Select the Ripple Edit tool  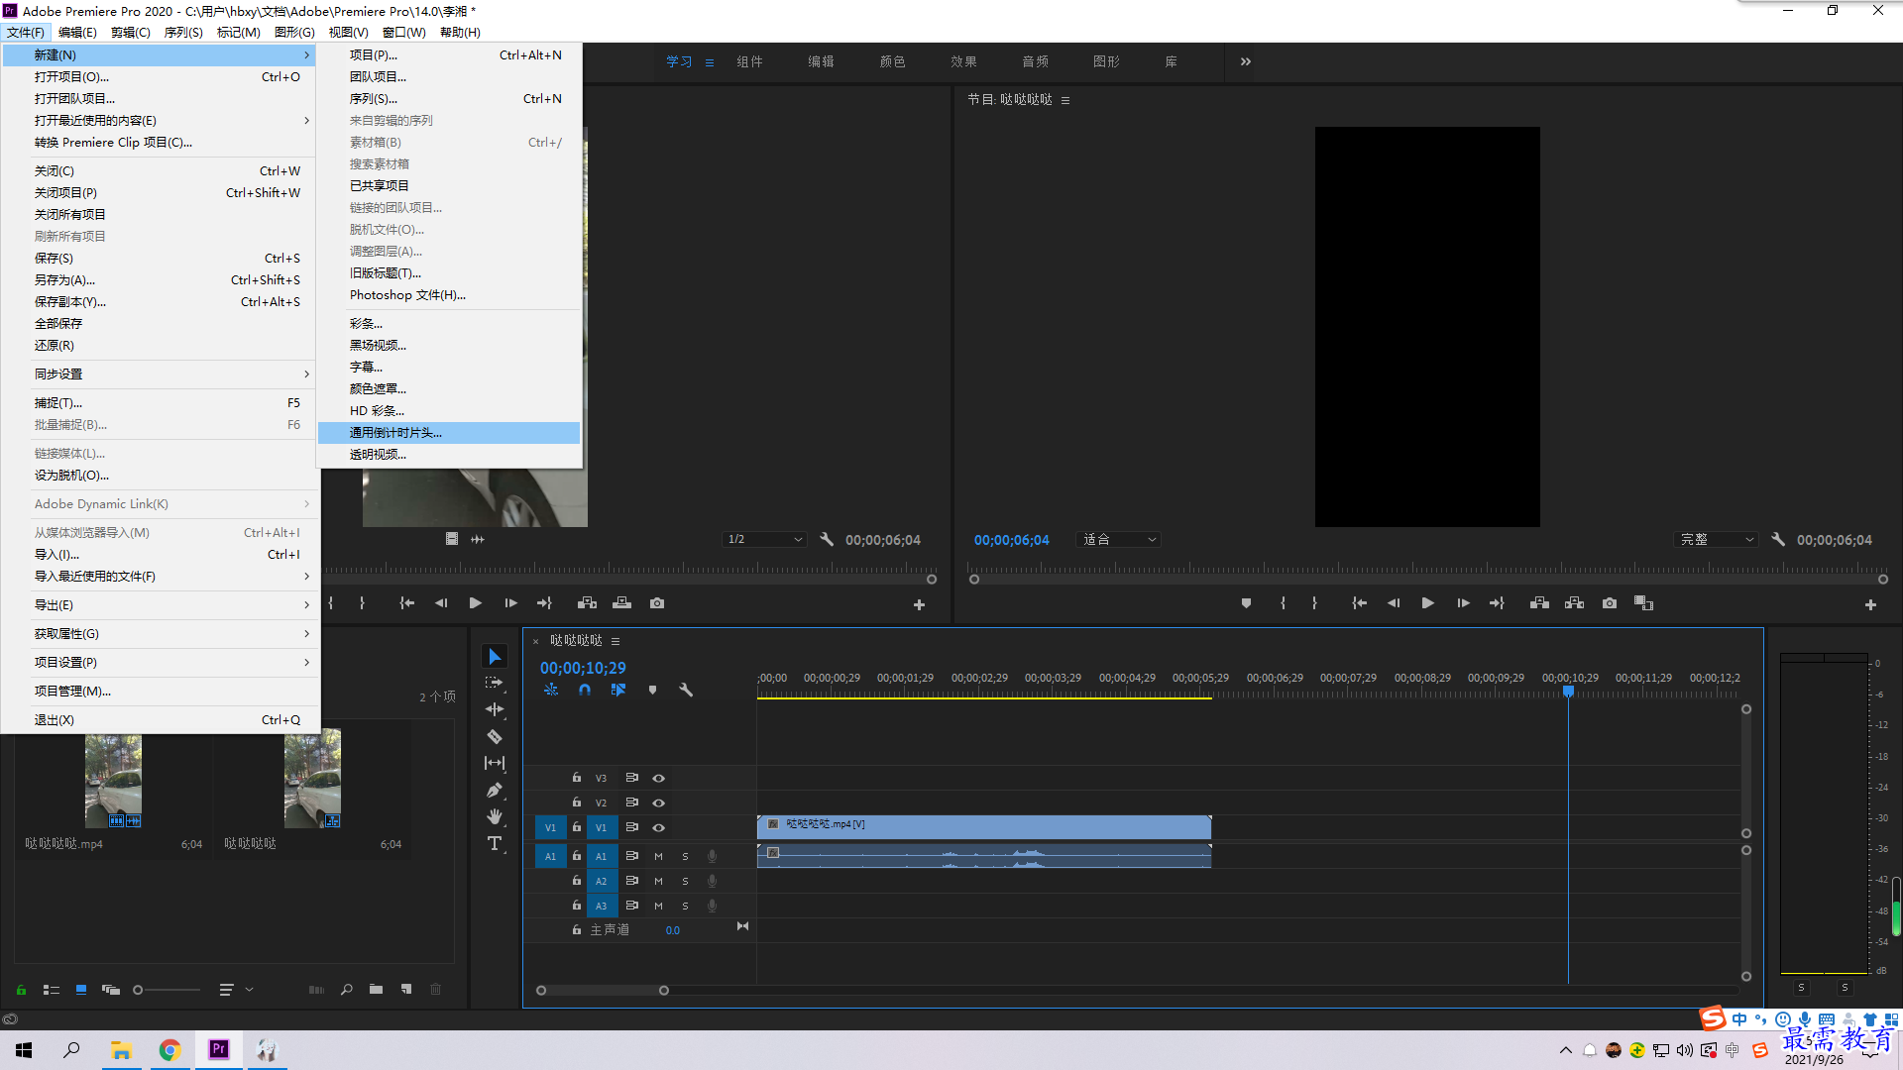(x=495, y=709)
